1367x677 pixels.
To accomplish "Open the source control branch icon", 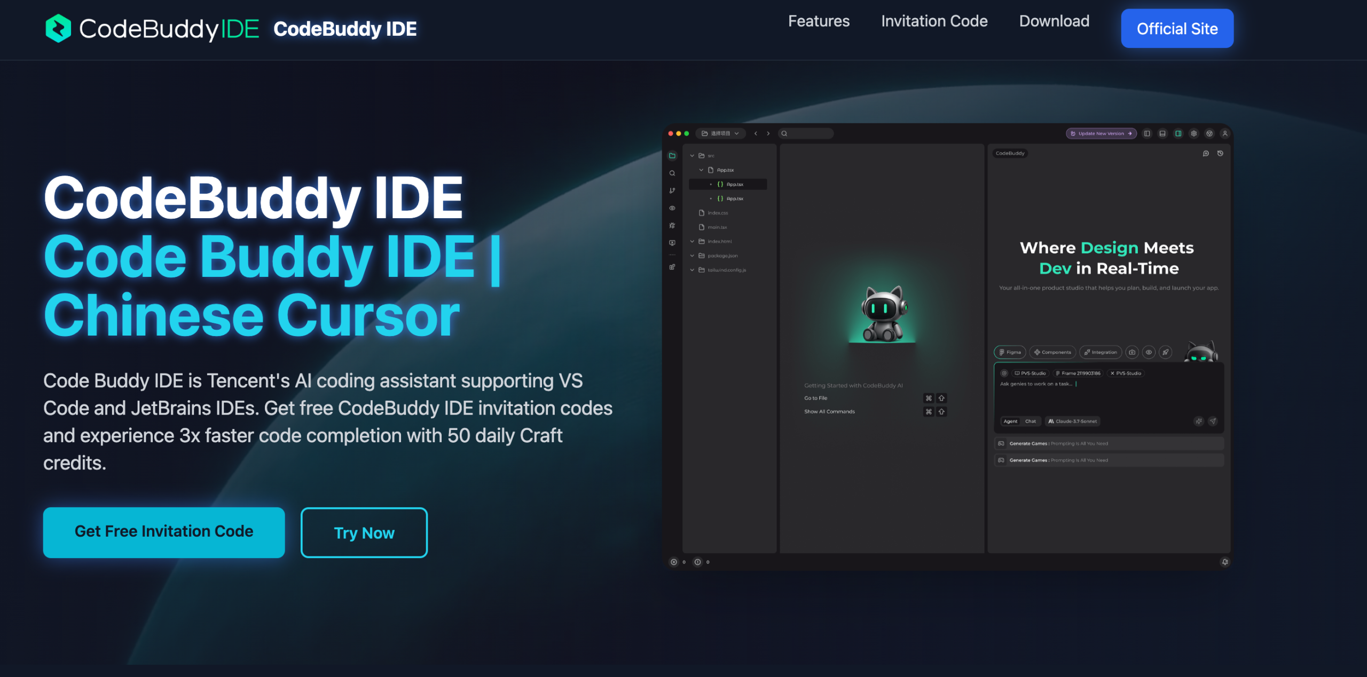I will [672, 190].
